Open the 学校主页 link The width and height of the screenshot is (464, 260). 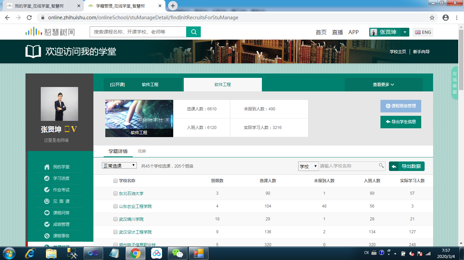398,52
